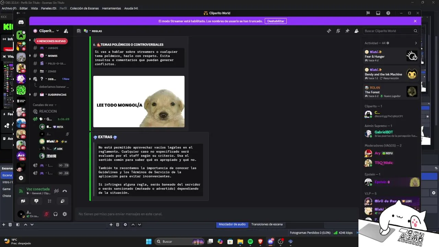Toggle the member list icon

[x=356, y=31]
